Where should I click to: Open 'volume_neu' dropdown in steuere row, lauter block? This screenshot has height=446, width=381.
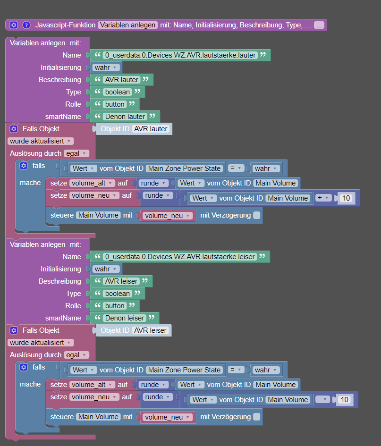pyautogui.click(x=168, y=216)
